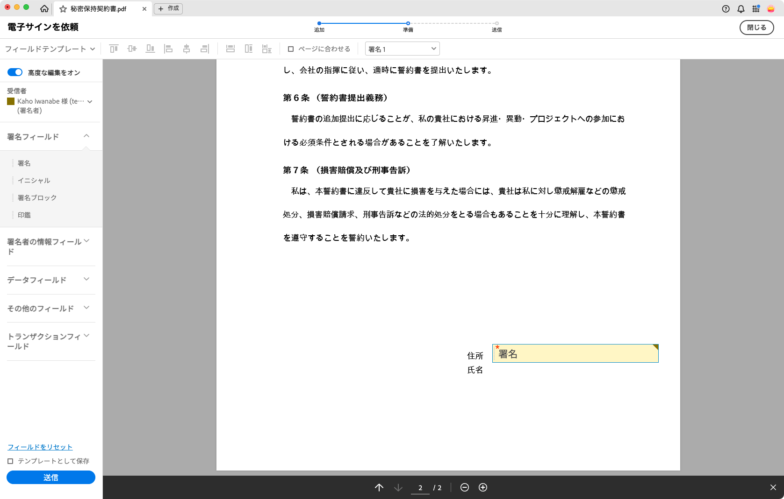Screen dimensions: 784x499
Task: Go to previous page with up arrow
Action: click(379, 487)
